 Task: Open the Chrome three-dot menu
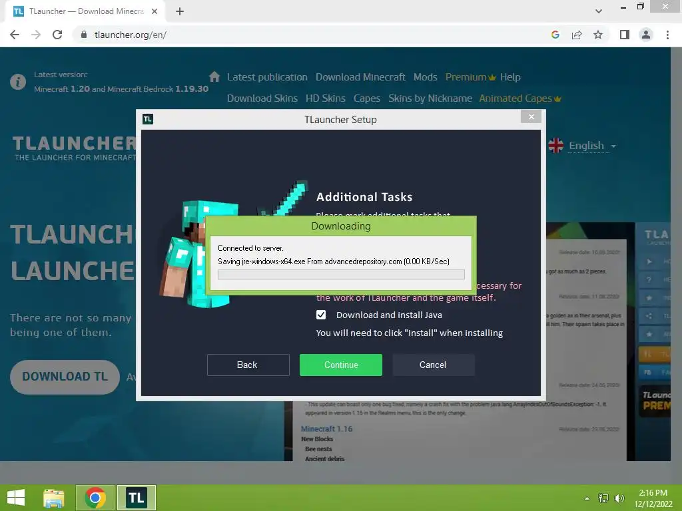(x=667, y=35)
